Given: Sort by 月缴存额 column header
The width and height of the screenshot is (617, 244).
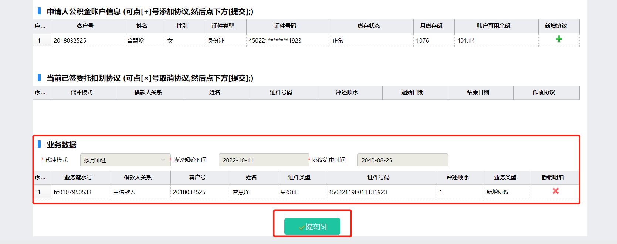Looking at the screenshot, I should 431,26.
